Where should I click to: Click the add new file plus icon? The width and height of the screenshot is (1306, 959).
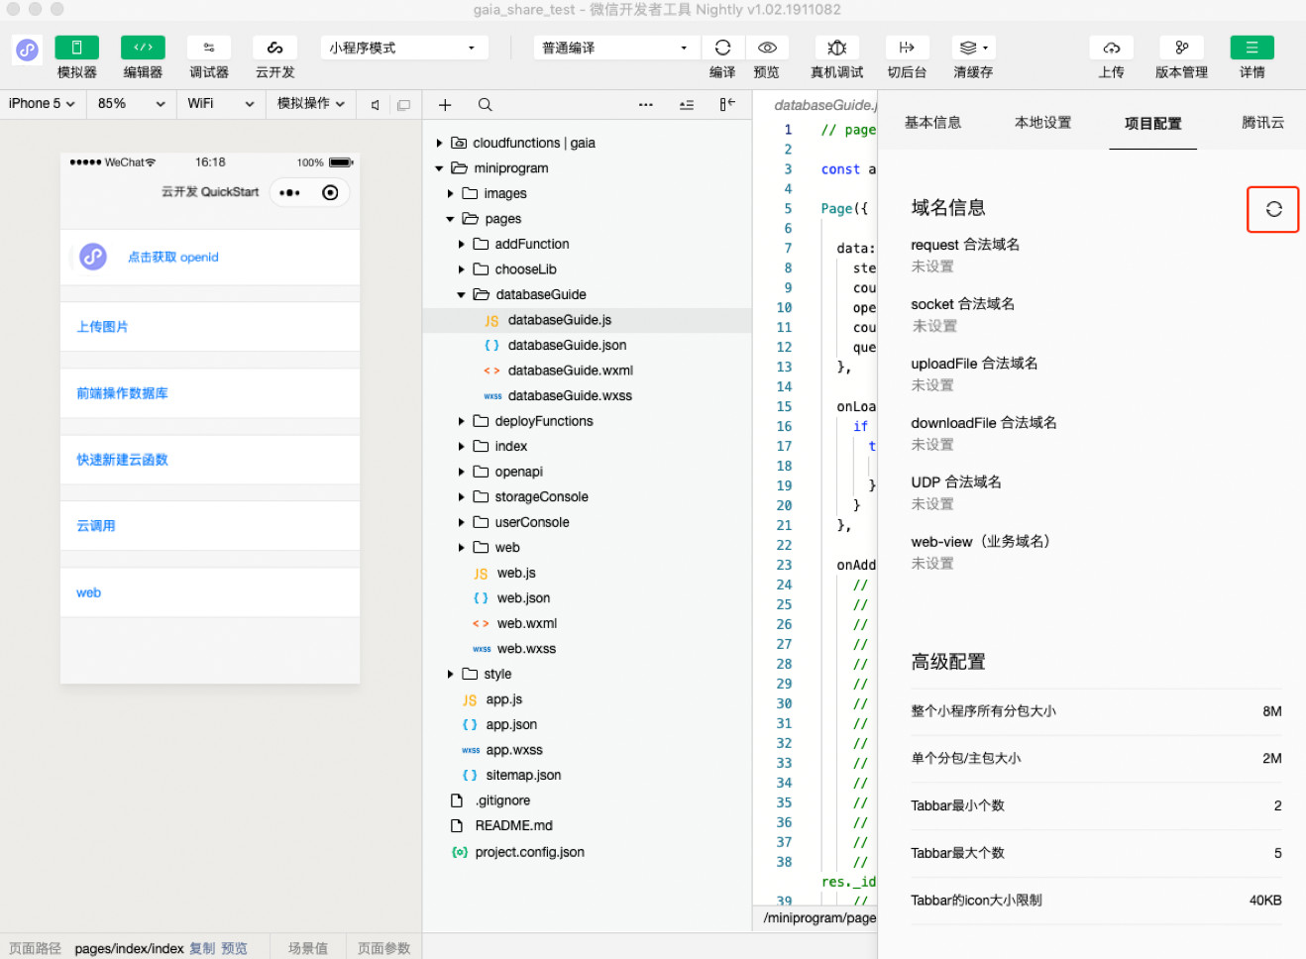445,105
